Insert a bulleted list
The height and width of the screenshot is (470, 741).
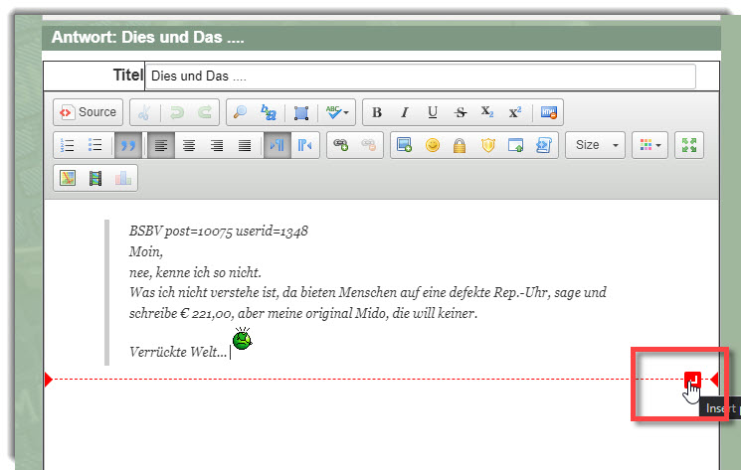(x=95, y=145)
